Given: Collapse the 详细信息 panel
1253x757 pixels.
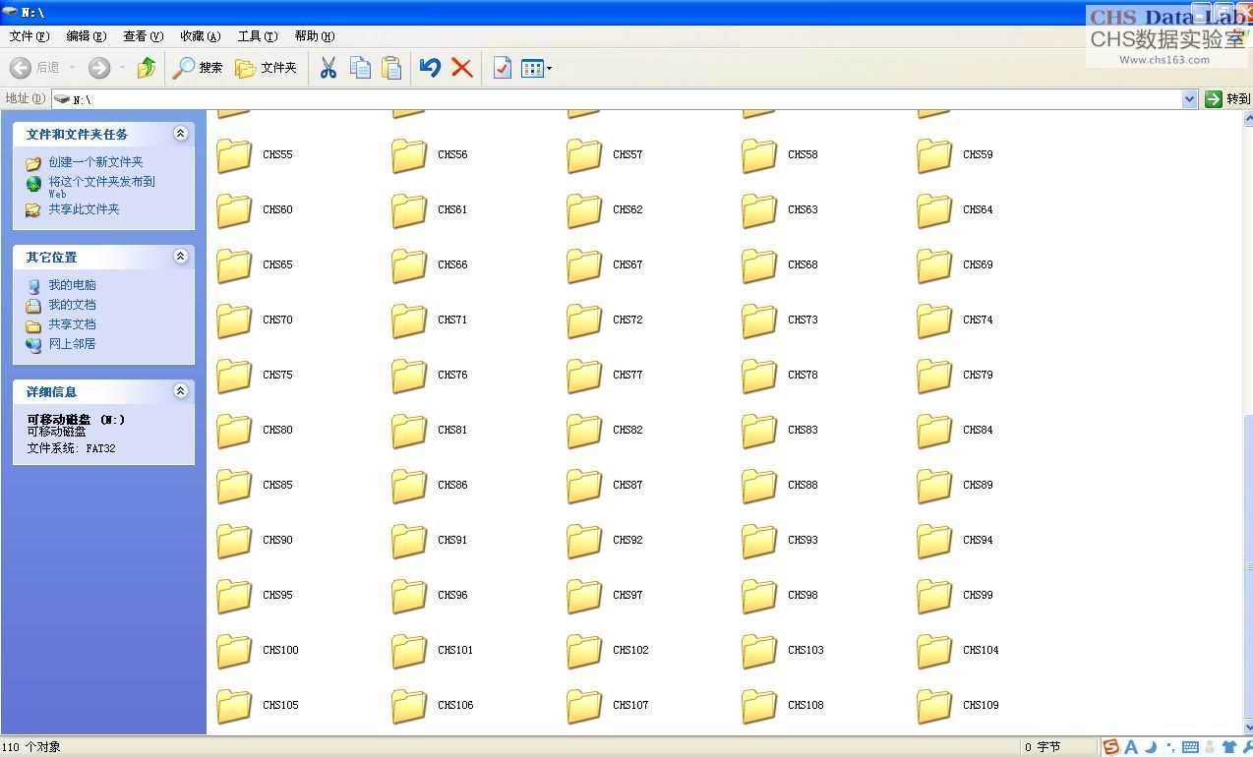Looking at the screenshot, I should pyautogui.click(x=180, y=391).
